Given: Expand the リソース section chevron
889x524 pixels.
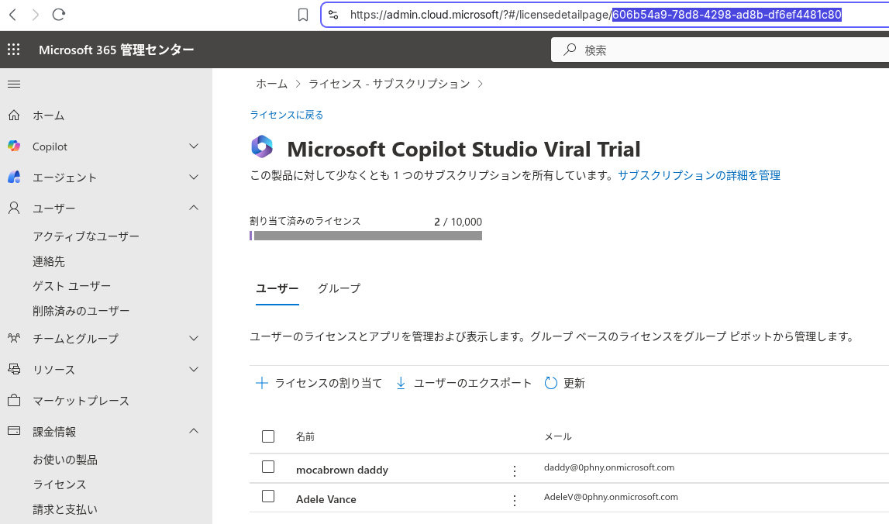Looking at the screenshot, I should [194, 369].
